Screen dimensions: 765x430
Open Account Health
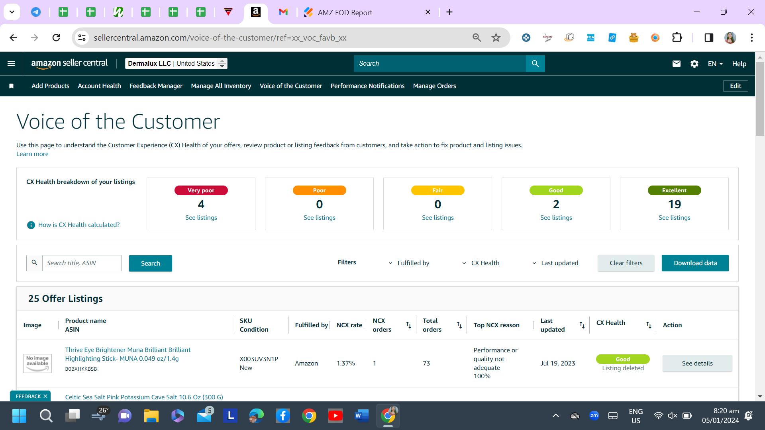tap(99, 86)
